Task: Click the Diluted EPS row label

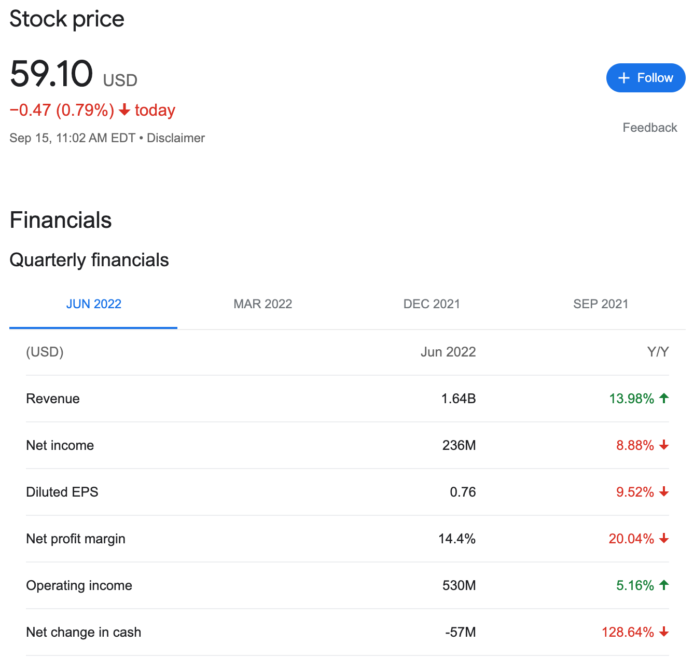Action: tap(62, 492)
